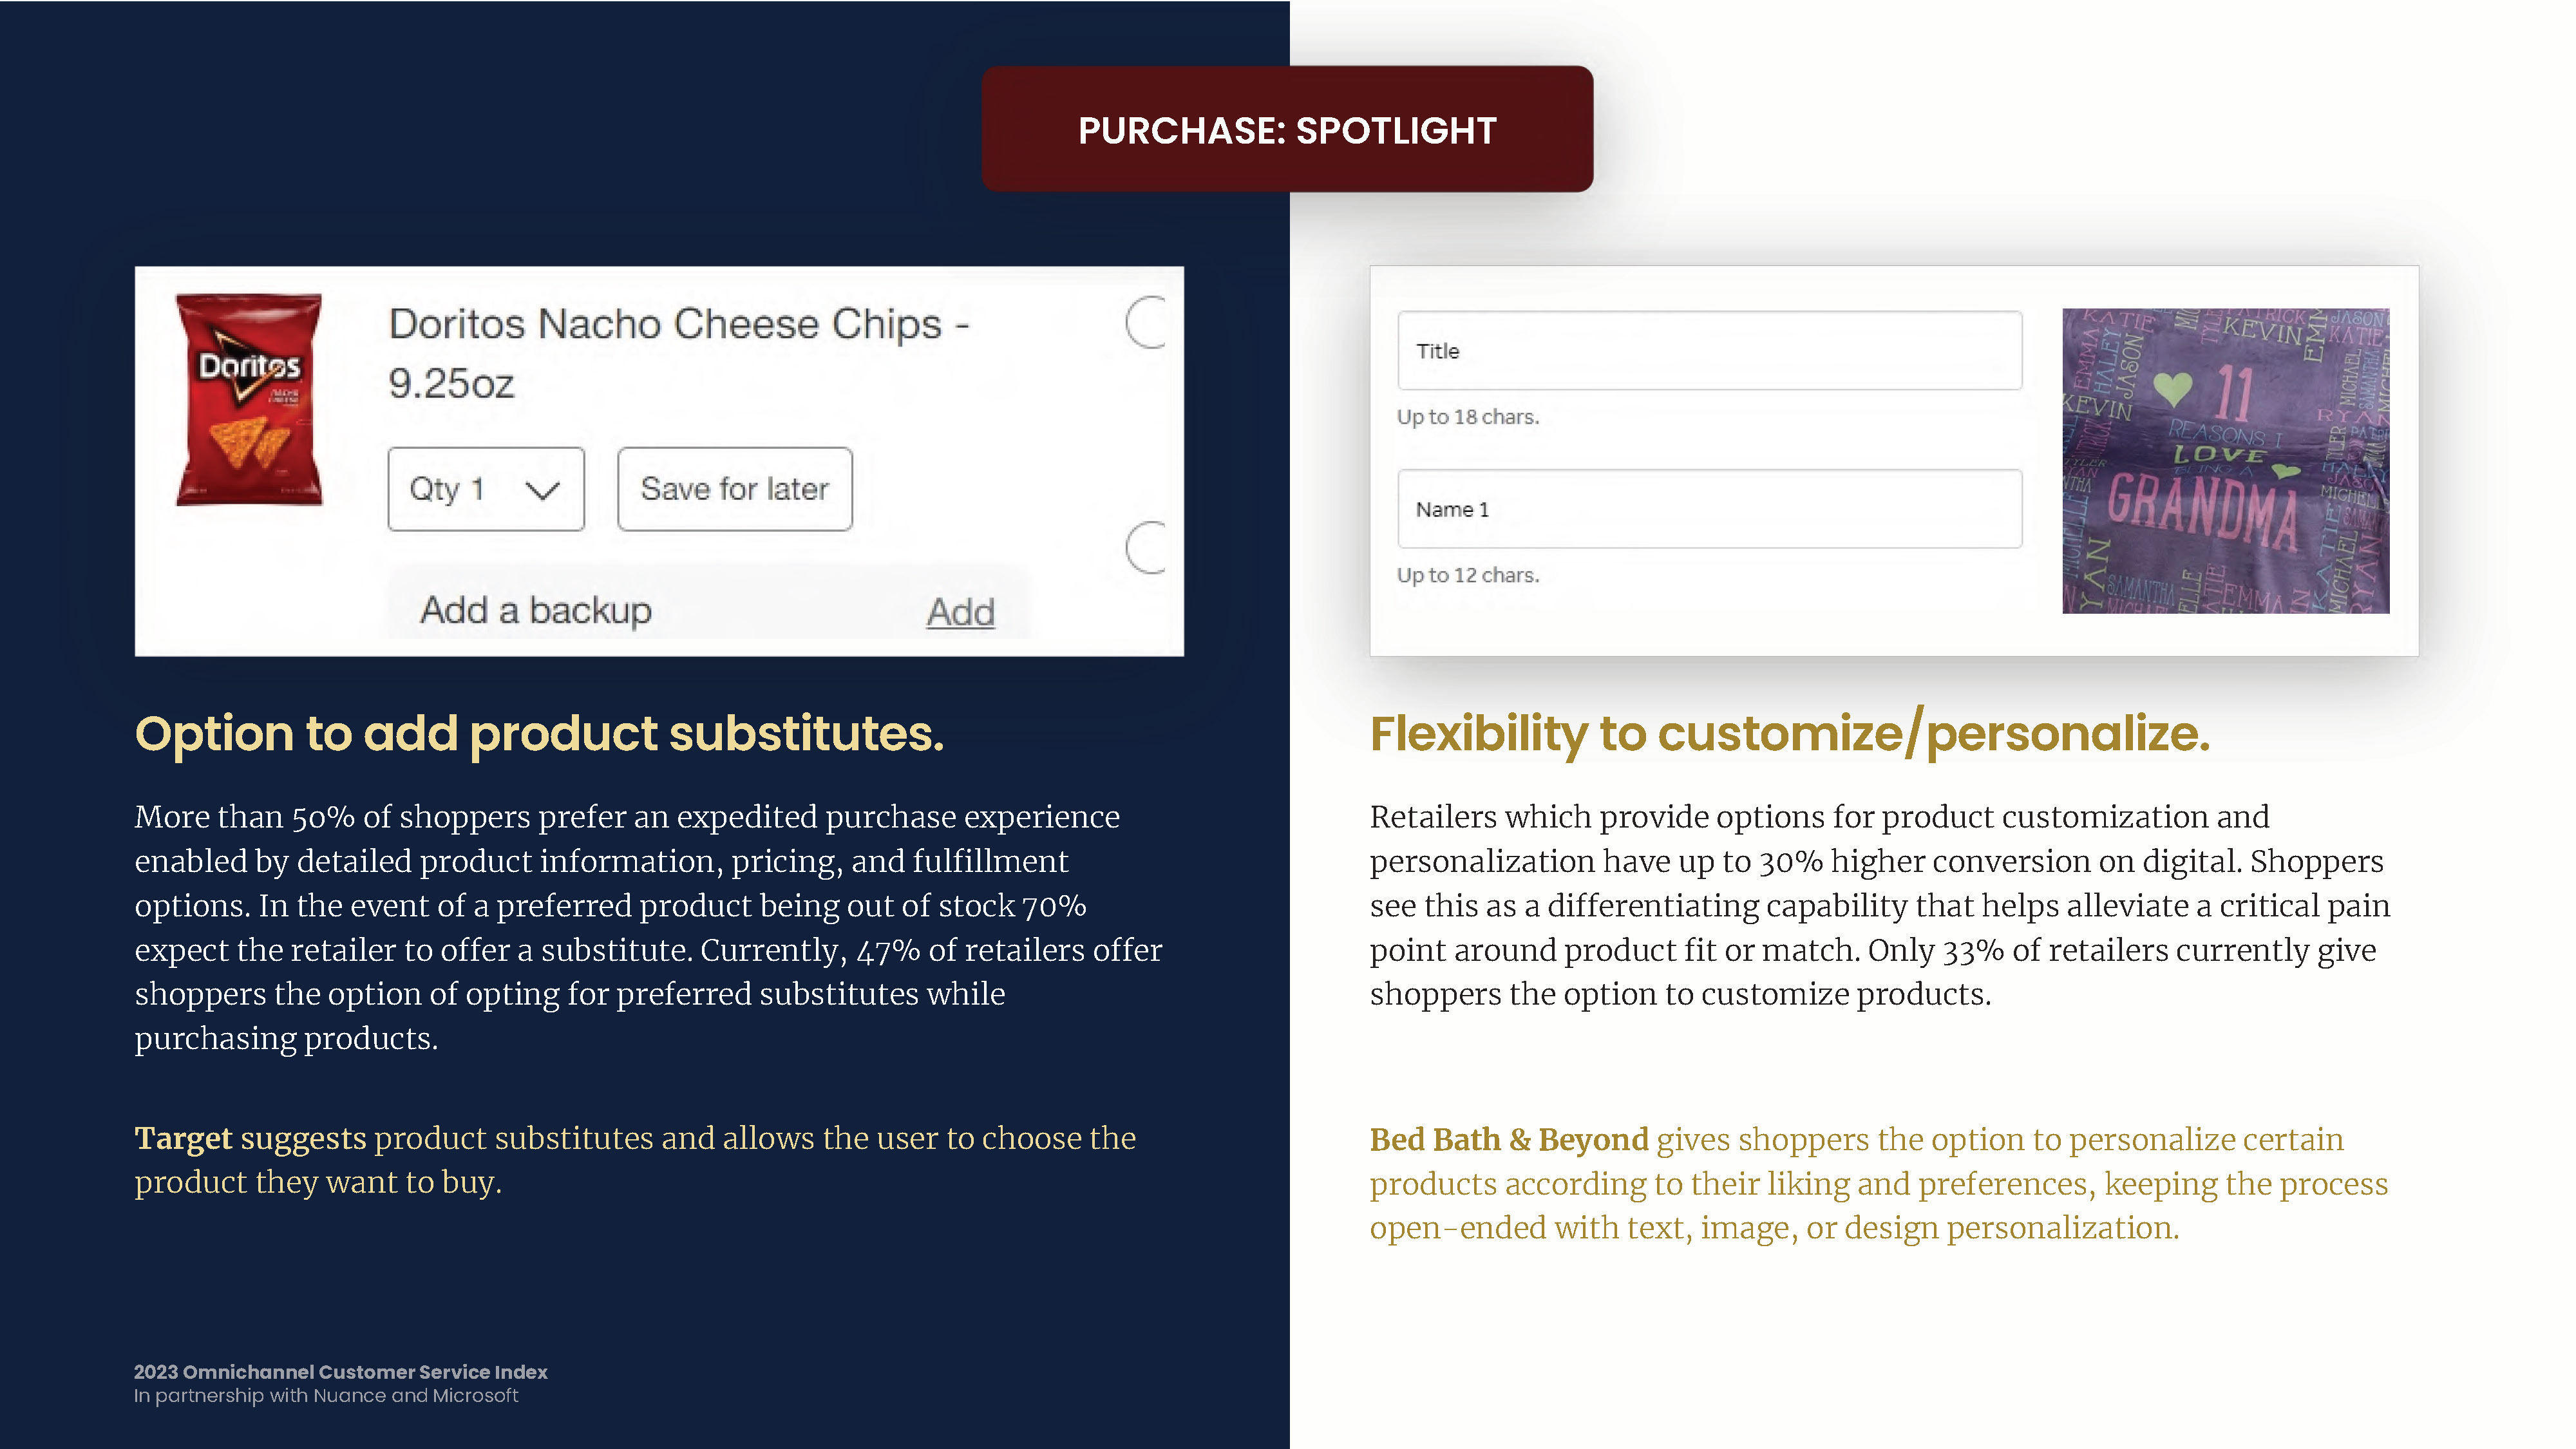Click the Up to 12 chars hint
The width and height of the screenshot is (2576, 1449).
tap(1468, 575)
